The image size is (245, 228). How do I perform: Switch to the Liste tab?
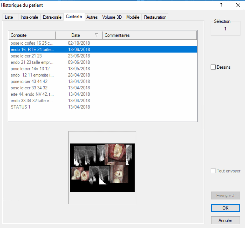pyautogui.click(x=9, y=17)
